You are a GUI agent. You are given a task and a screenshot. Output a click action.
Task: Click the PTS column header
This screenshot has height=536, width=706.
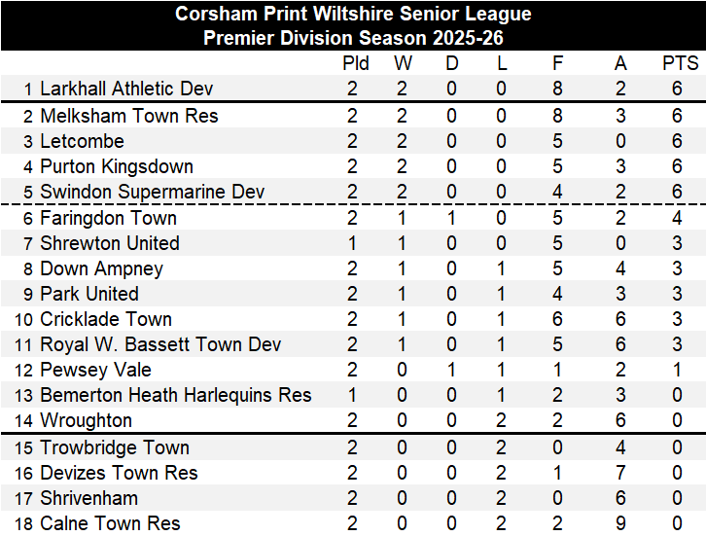680,64
